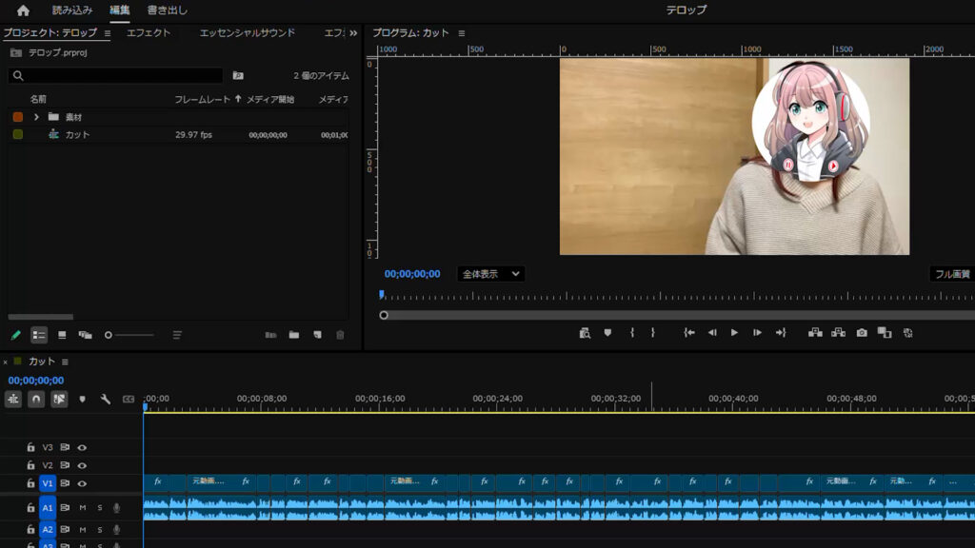
Task: Add a marker in the Program monitor
Action: coord(607,333)
